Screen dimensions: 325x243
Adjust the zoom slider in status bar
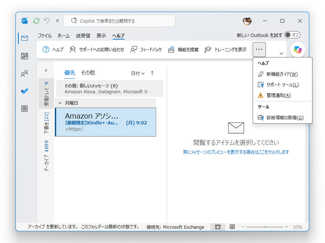(265, 227)
